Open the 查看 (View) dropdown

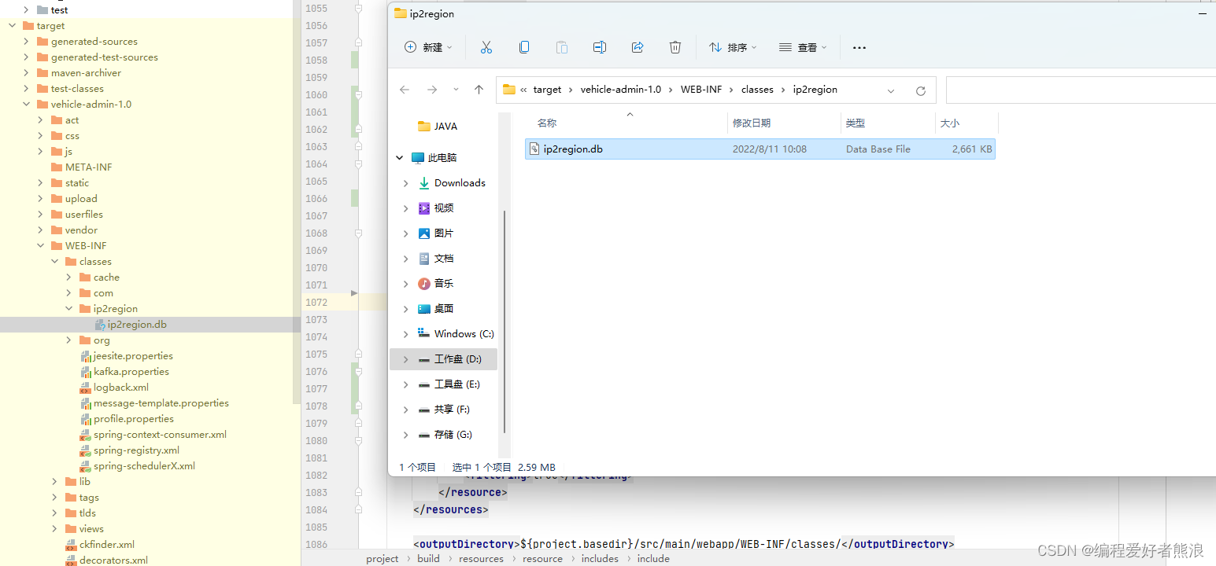tap(802, 47)
